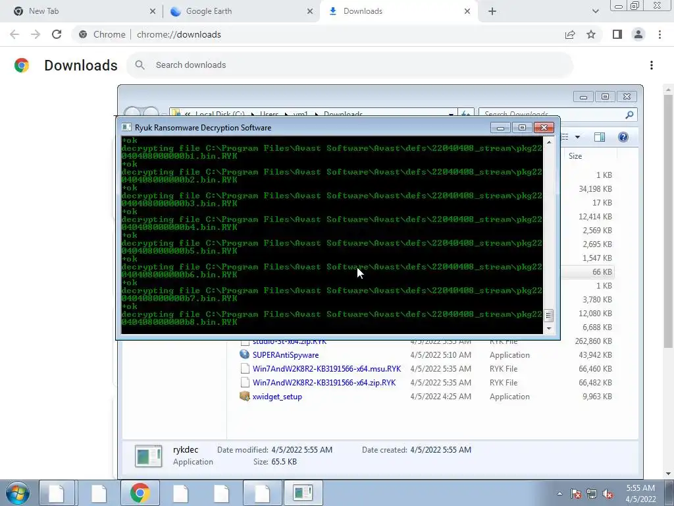The height and width of the screenshot is (506, 674).
Task: Go back using Chrome's back arrow
Action: 14,34
